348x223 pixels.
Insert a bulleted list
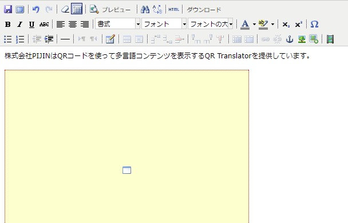point(8,39)
